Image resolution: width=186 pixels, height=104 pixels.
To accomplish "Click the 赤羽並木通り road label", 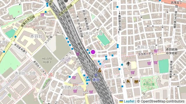I will coord(20,49).
